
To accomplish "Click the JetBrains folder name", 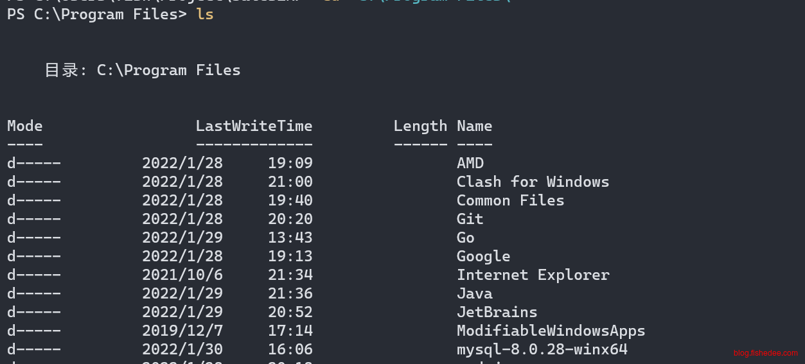I will click(497, 312).
